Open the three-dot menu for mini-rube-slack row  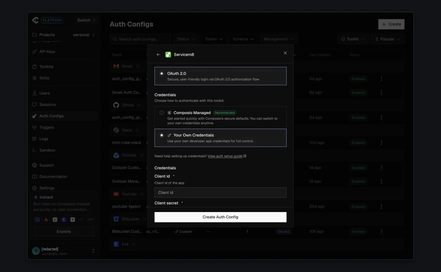point(381,143)
